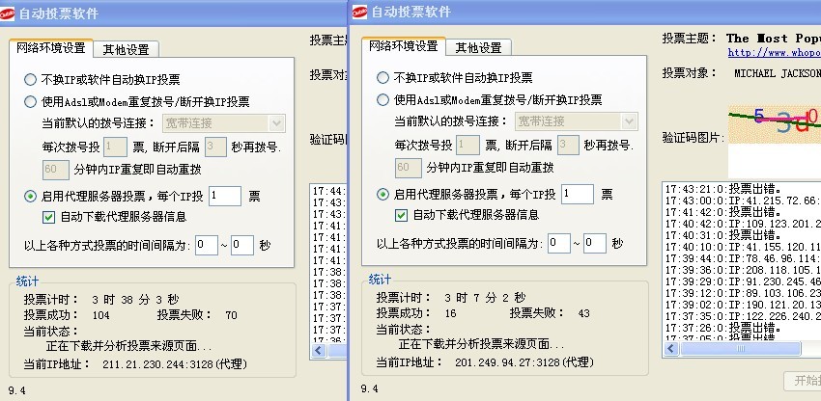This screenshot has width=821, height=401.
Task: Click current IP 211.21.230.244:3128 in left window
Action: (175, 364)
